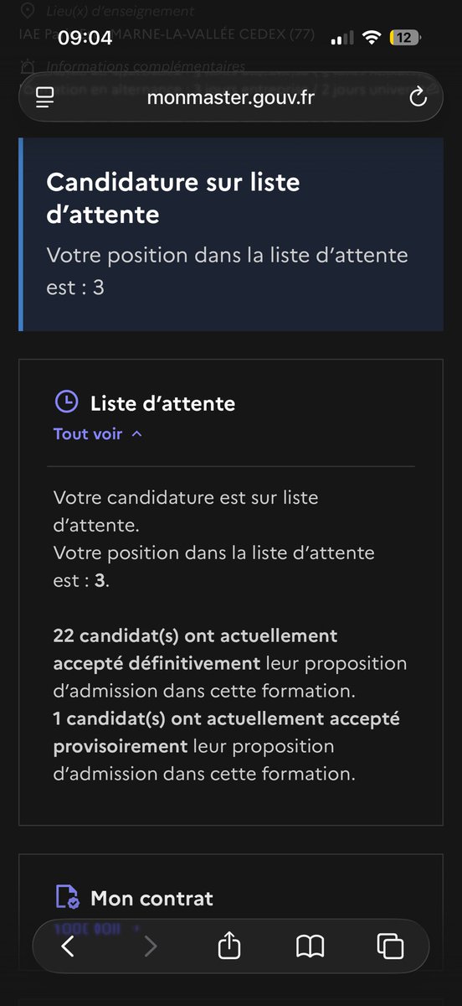
Task: Tap the Mon contrat section heading
Action: pyautogui.click(x=151, y=898)
